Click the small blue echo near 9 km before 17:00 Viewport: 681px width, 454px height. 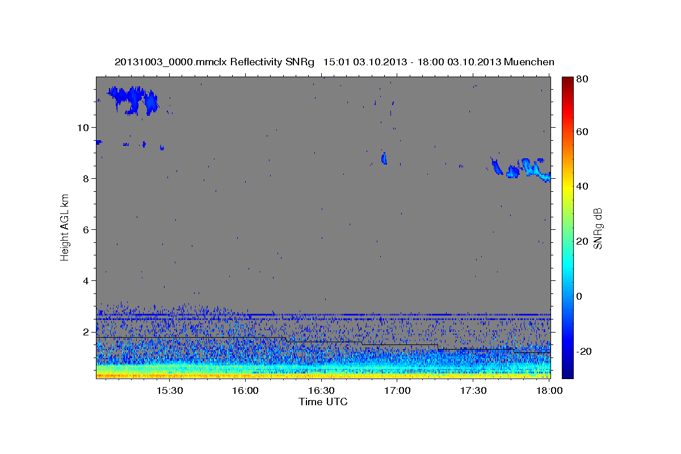pyautogui.click(x=384, y=158)
